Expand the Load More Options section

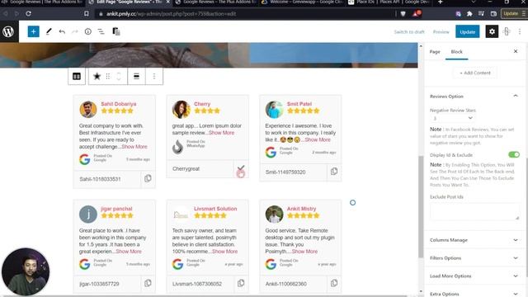pos(475,276)
